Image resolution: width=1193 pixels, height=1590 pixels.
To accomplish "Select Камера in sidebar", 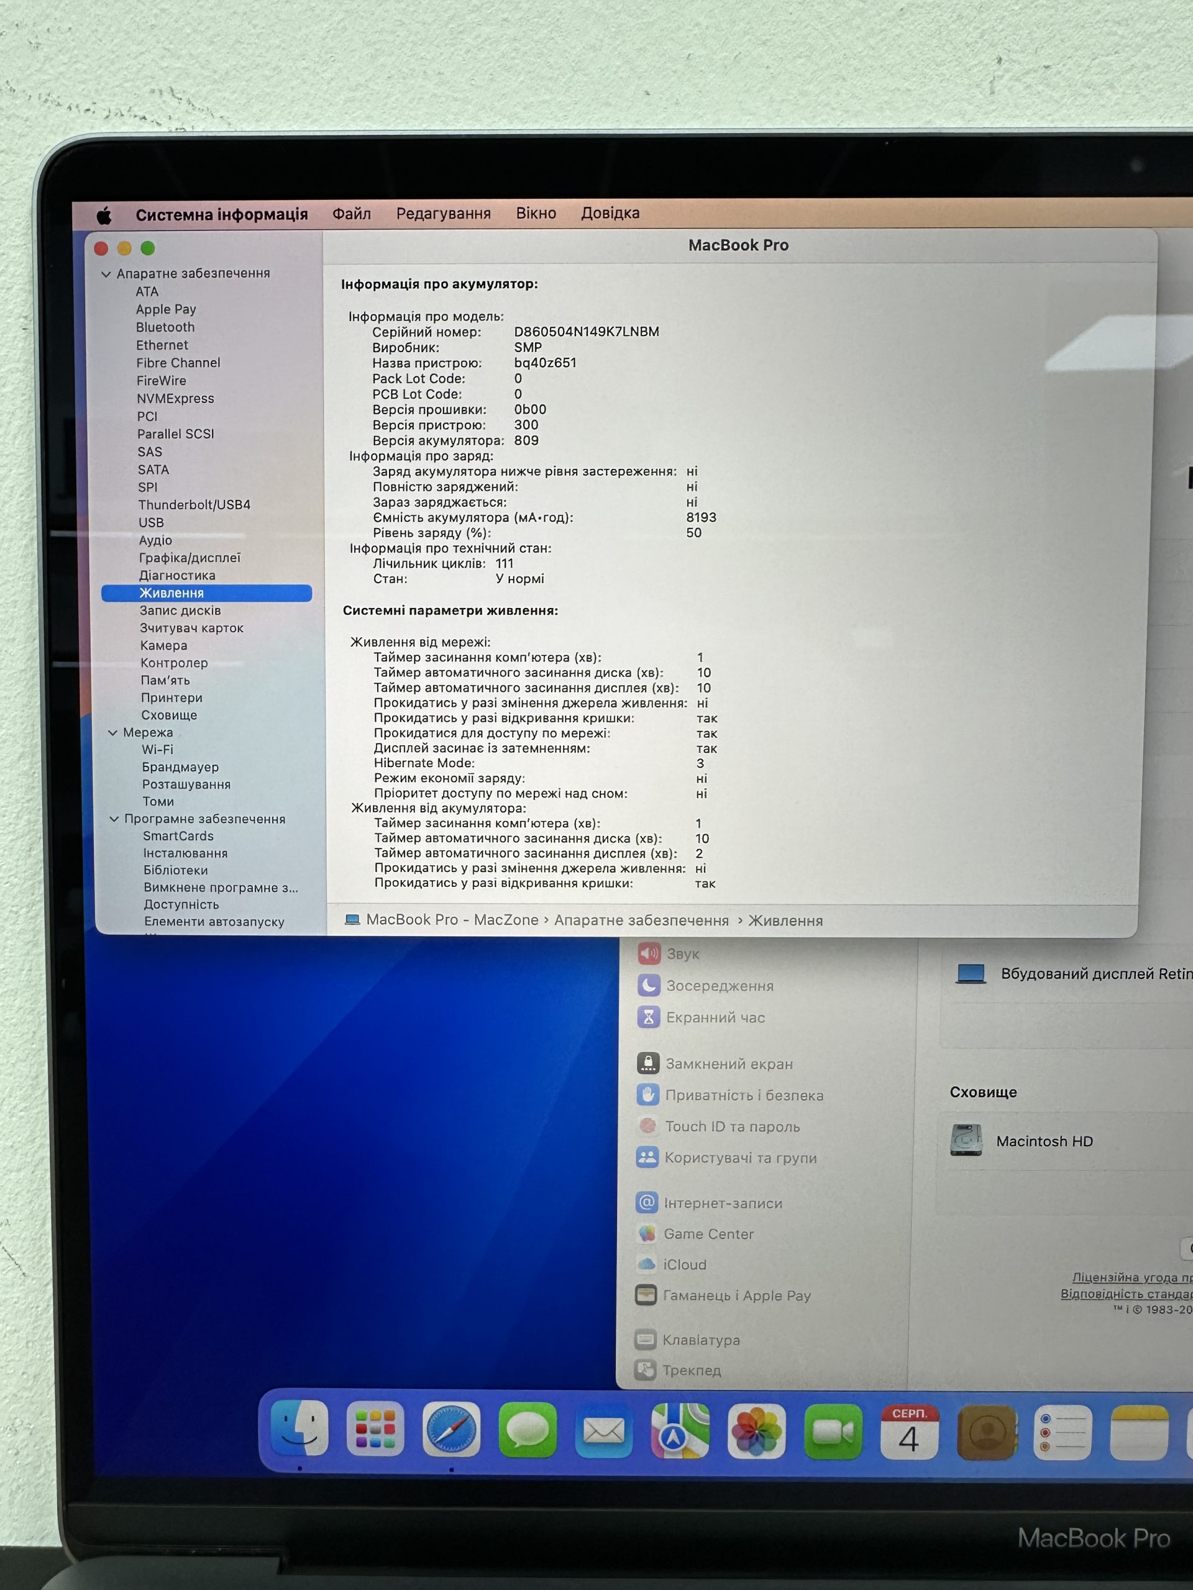I will tap(164, 645).
